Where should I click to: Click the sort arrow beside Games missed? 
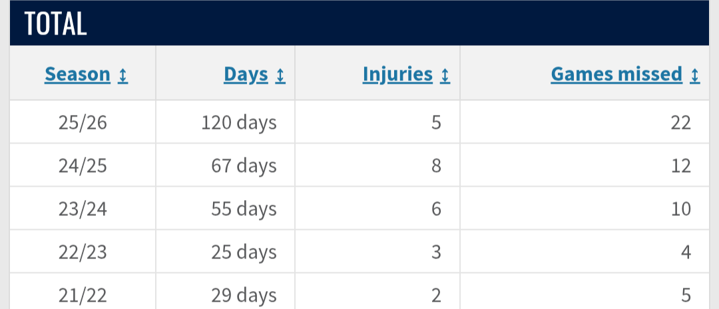tap(694, 74)
